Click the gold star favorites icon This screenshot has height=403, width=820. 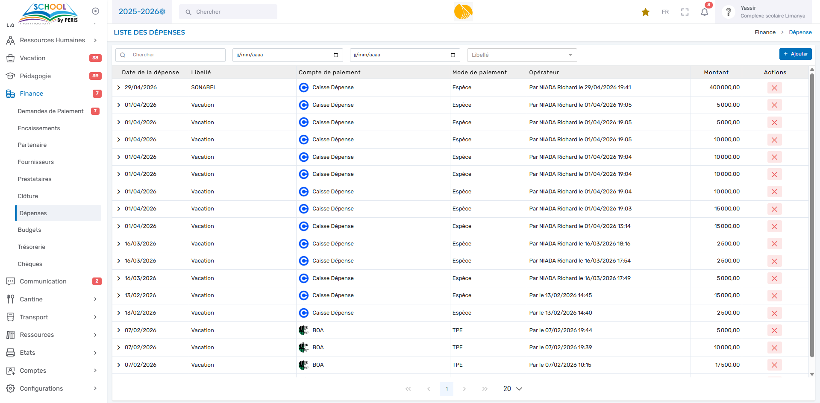click(645, 12)
